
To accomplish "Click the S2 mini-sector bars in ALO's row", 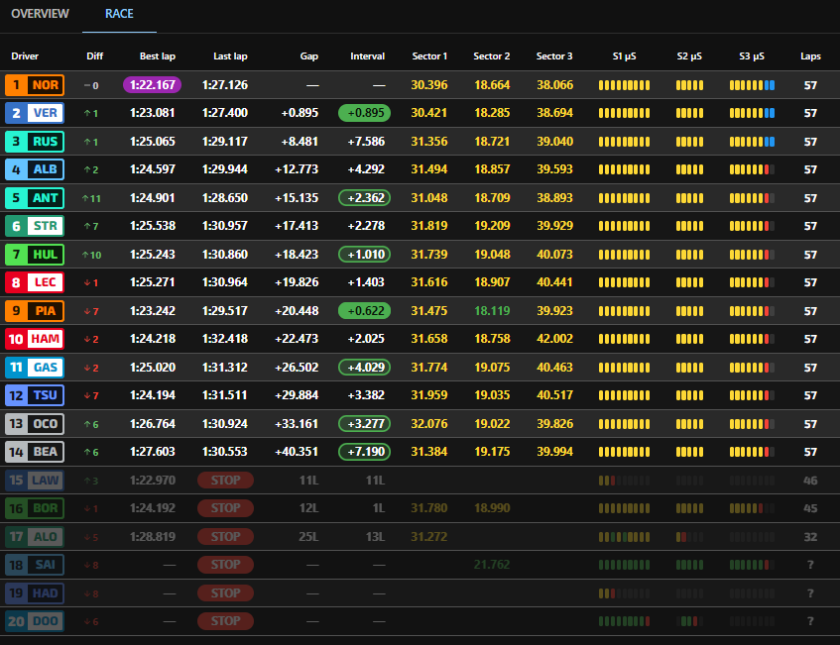I will pyautogui.click(x=689, y=537).
